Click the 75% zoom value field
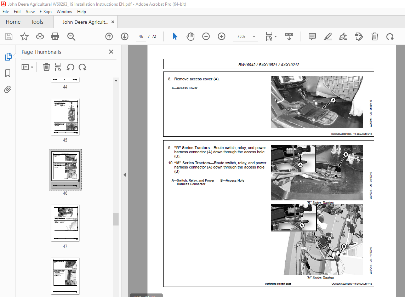Screen dimensions: 405x297 pos(241,36)
